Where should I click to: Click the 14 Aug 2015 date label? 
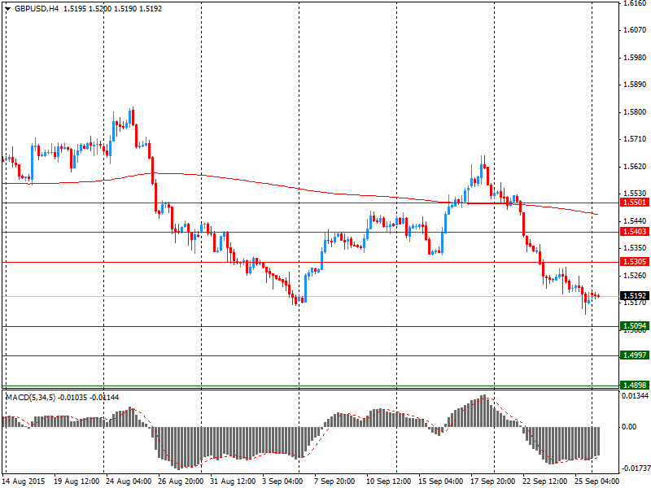(x=24, y=481)
